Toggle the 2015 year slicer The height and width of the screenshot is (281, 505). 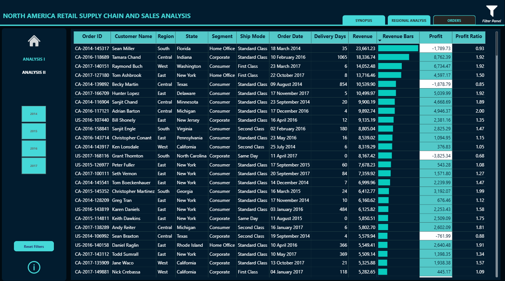click(x=34, y=131)
